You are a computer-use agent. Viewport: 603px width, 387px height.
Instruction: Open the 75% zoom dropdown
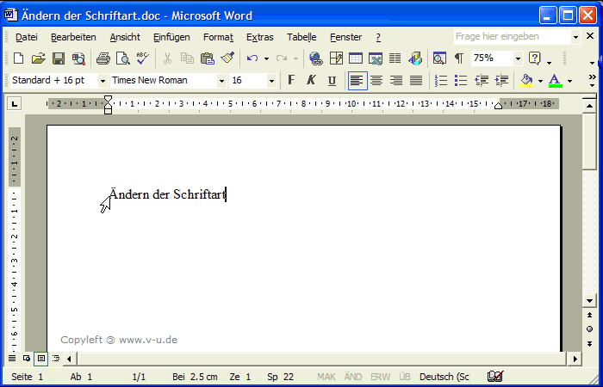(518, 58)
